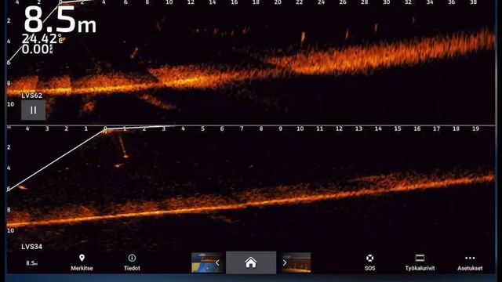Select range mark 19 on lower scale
Viewport: 502px width, 282px height.
476,128
